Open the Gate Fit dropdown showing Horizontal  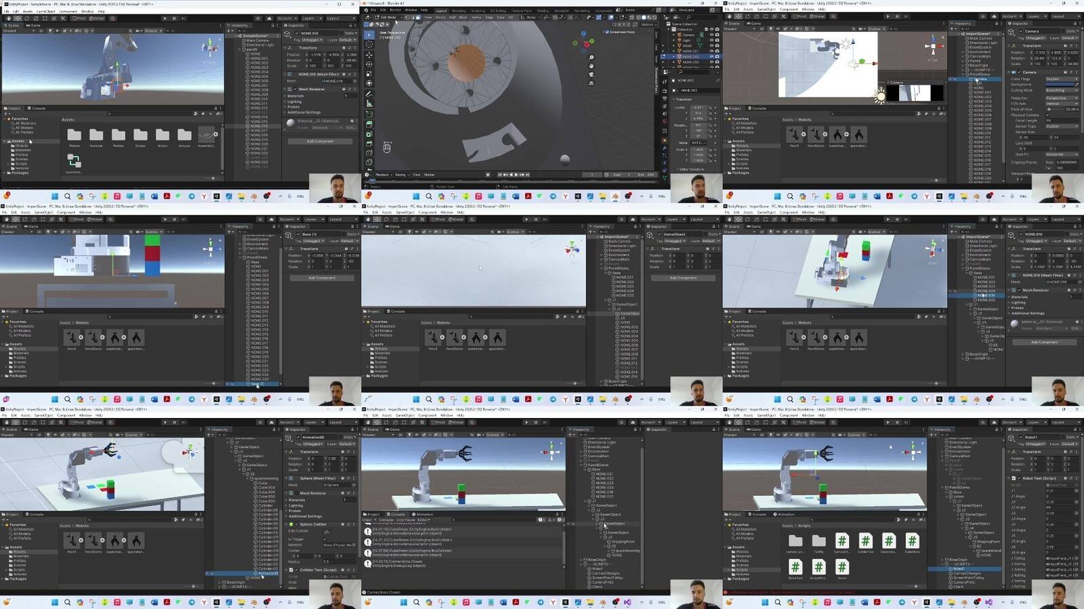pos(1062,154)
